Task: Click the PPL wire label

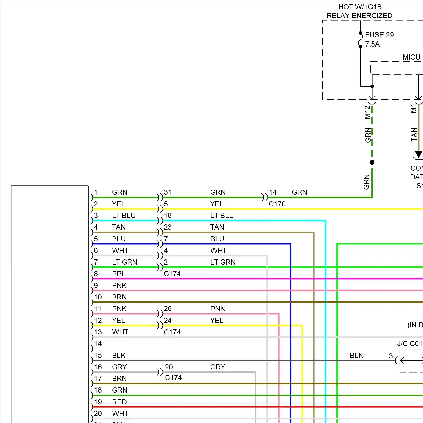Action: tap(118, 274)
